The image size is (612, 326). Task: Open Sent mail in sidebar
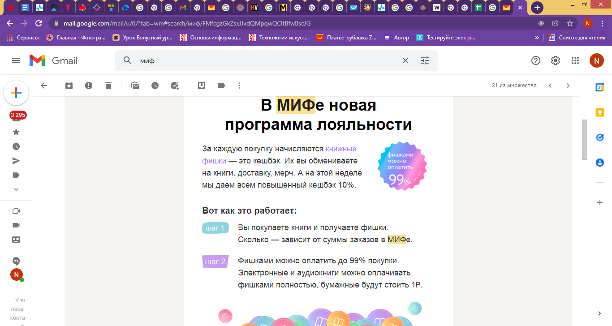pos(16,161)
